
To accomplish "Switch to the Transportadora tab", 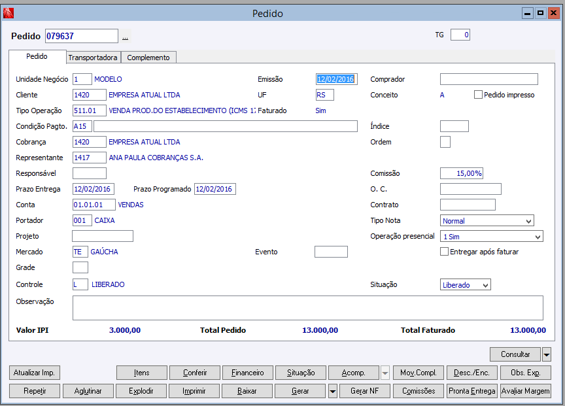I will 93,58.
